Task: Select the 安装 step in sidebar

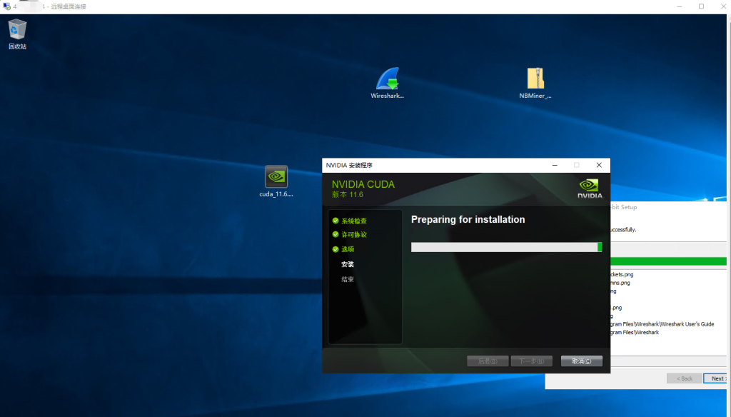Action: tap(348, 264)
